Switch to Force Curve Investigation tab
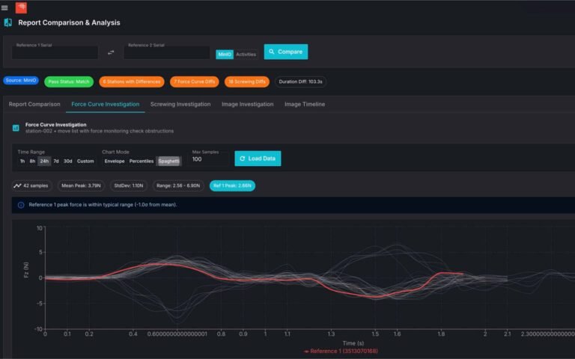 [106, 104]
